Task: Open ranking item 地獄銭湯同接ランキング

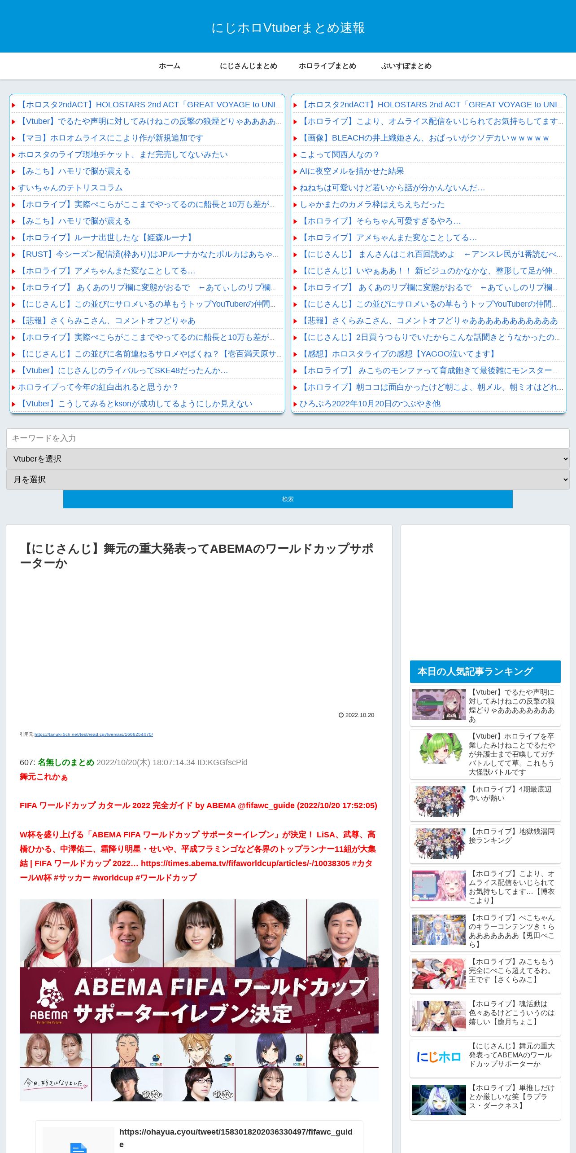Action: coord(485,844)
